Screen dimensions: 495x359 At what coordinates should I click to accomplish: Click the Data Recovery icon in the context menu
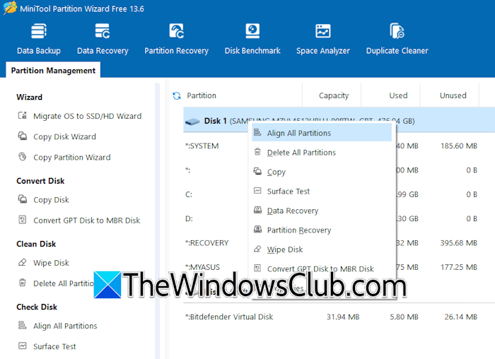coord(257,210)
